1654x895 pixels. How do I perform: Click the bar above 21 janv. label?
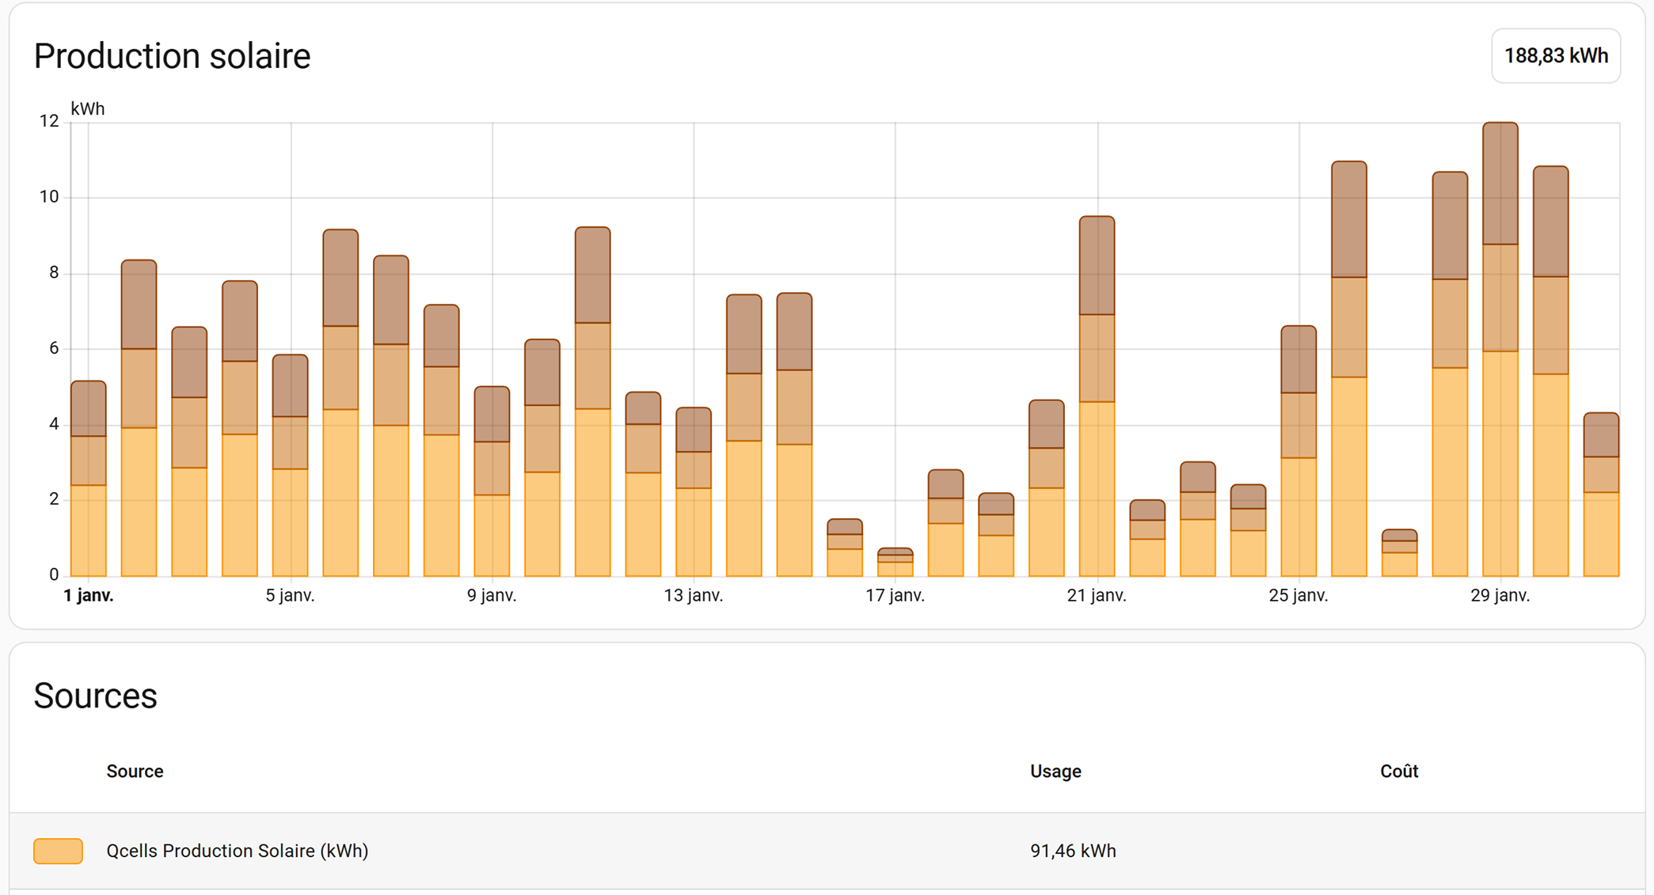1097,396
